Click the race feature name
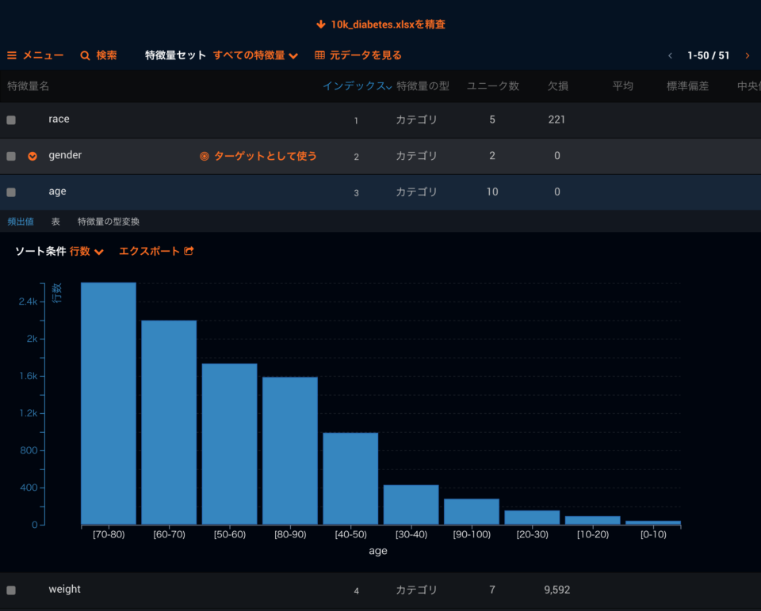 [59, 120]
